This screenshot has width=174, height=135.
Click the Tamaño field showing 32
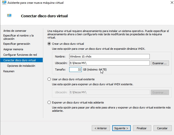(75, 69)
